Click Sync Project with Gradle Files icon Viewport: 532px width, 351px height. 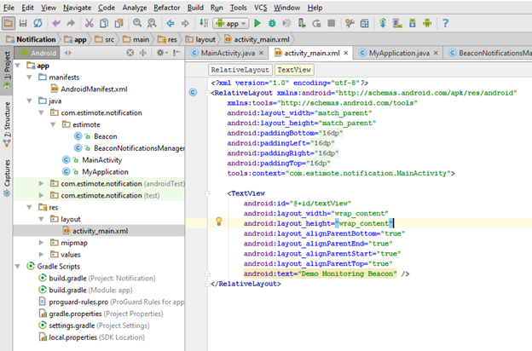click(x=383, y=23)
